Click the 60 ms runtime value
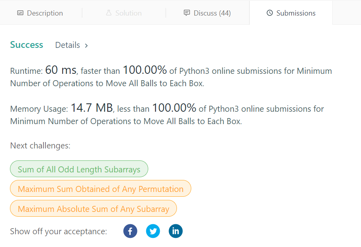 [61, 70]
